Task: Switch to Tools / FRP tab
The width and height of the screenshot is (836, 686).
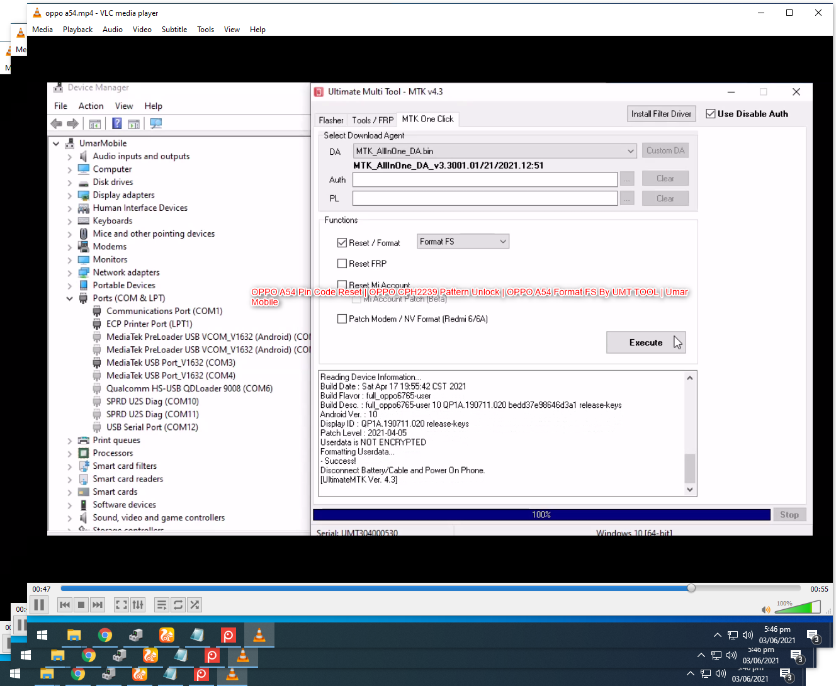Action: pyautogui.click(x=373, y=120)
